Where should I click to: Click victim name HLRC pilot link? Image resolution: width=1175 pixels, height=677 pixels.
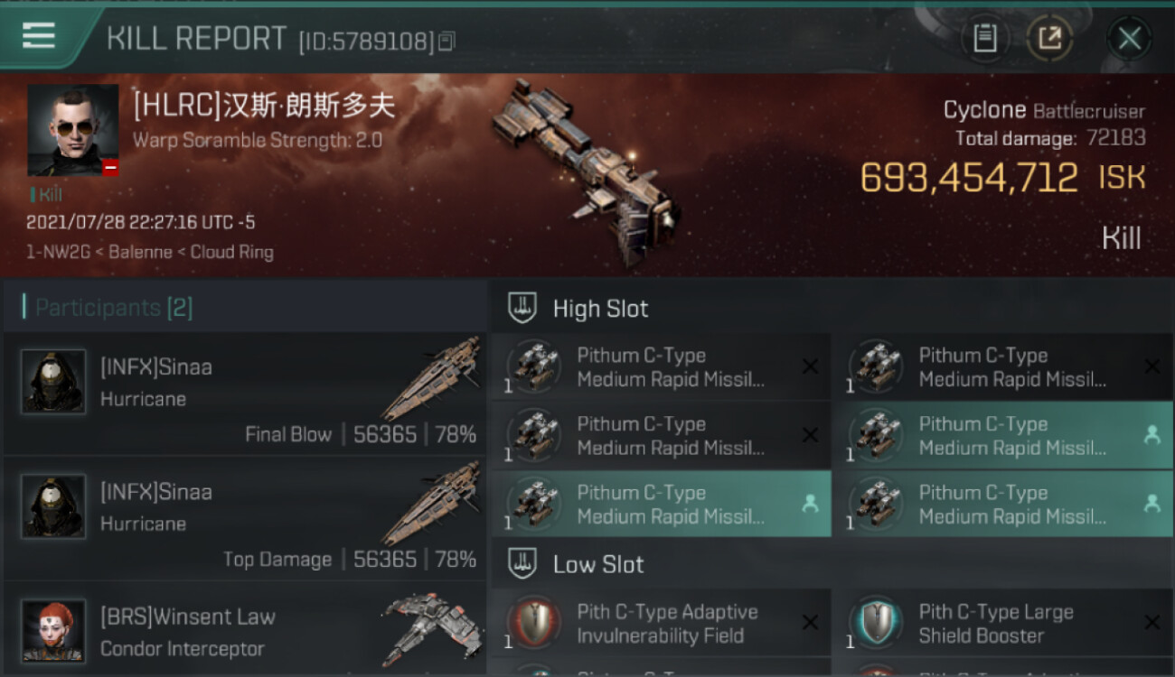click(x=264, y=106)
